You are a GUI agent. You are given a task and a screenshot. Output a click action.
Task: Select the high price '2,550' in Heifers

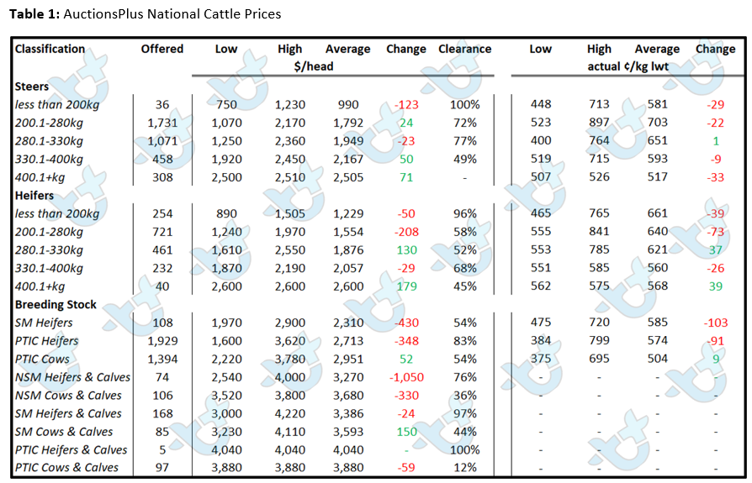(x=289, y=250)
